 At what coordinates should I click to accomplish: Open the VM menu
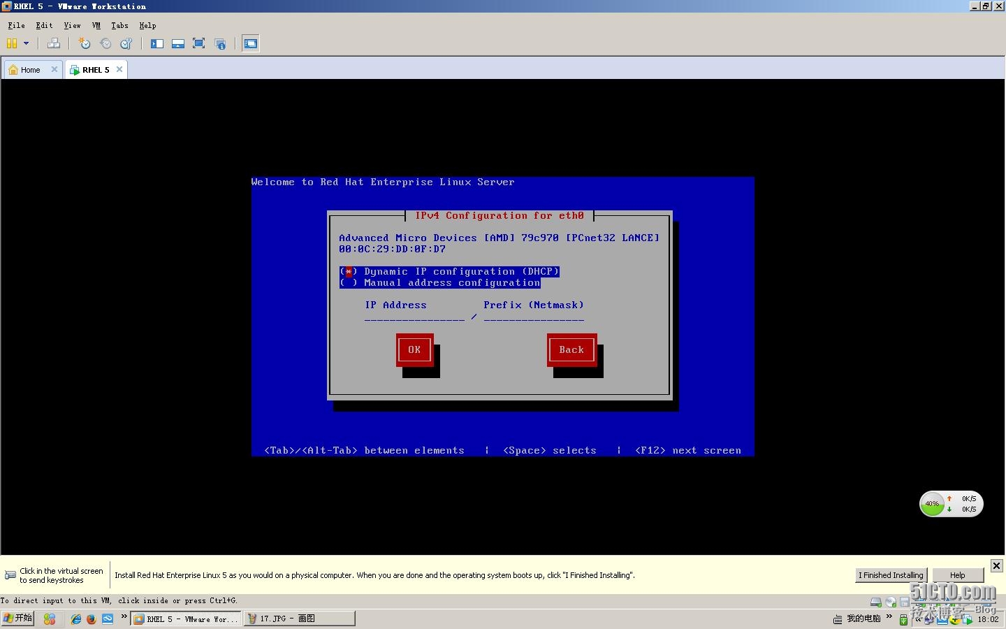tap(96, 25)
